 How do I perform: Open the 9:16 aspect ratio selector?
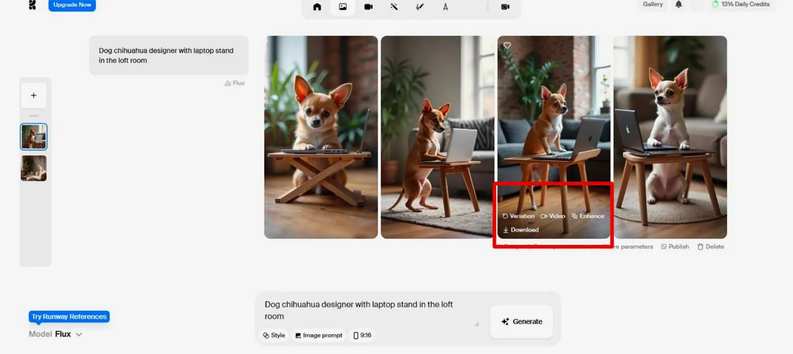click(362, 336)
